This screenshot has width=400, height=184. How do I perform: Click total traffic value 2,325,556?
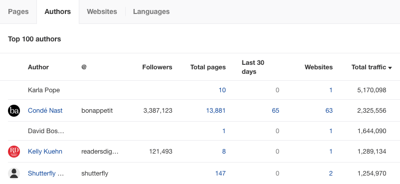click(372, 111)
